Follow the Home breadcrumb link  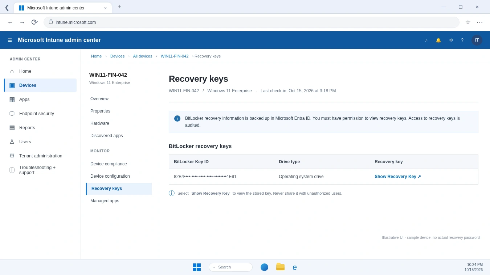coord(97,56)
